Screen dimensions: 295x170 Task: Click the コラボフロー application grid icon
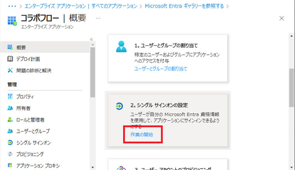click(12, 21)
